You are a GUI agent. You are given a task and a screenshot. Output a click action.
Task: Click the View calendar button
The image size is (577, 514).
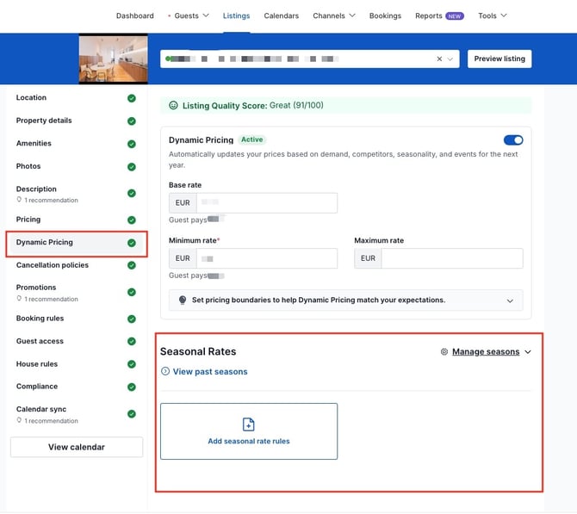point(77,447)
